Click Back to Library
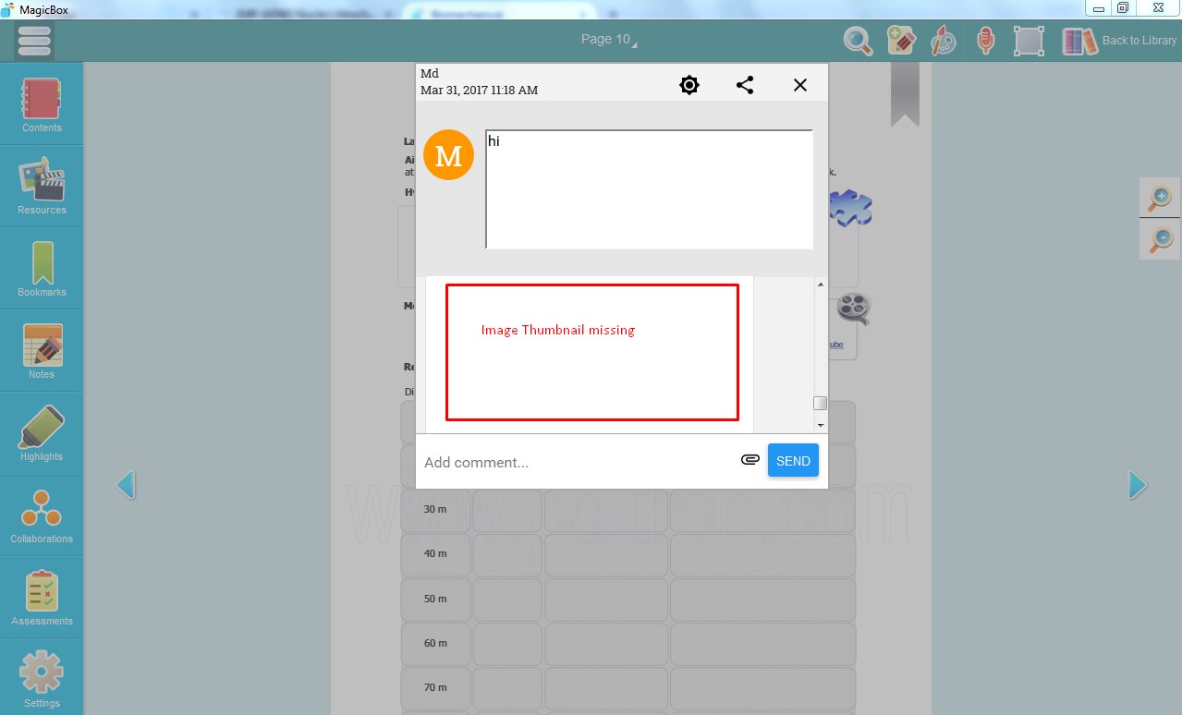Image resolution: width=1182 pixels, height=715 pixels. point(1119,41)
